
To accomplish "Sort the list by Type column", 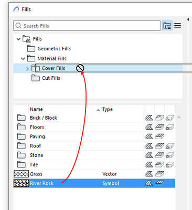I will click(123, 109).
